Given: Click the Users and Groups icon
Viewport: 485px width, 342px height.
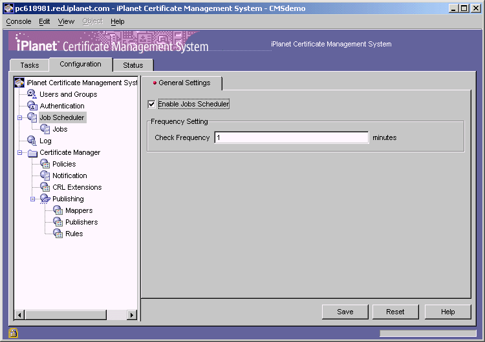Looking at the screenshot, I should pos(32,94).
